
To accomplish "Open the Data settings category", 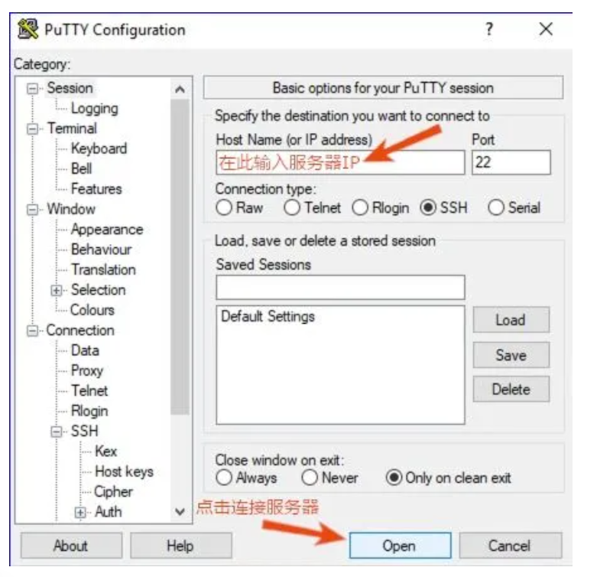I will (x=85, y=350).
